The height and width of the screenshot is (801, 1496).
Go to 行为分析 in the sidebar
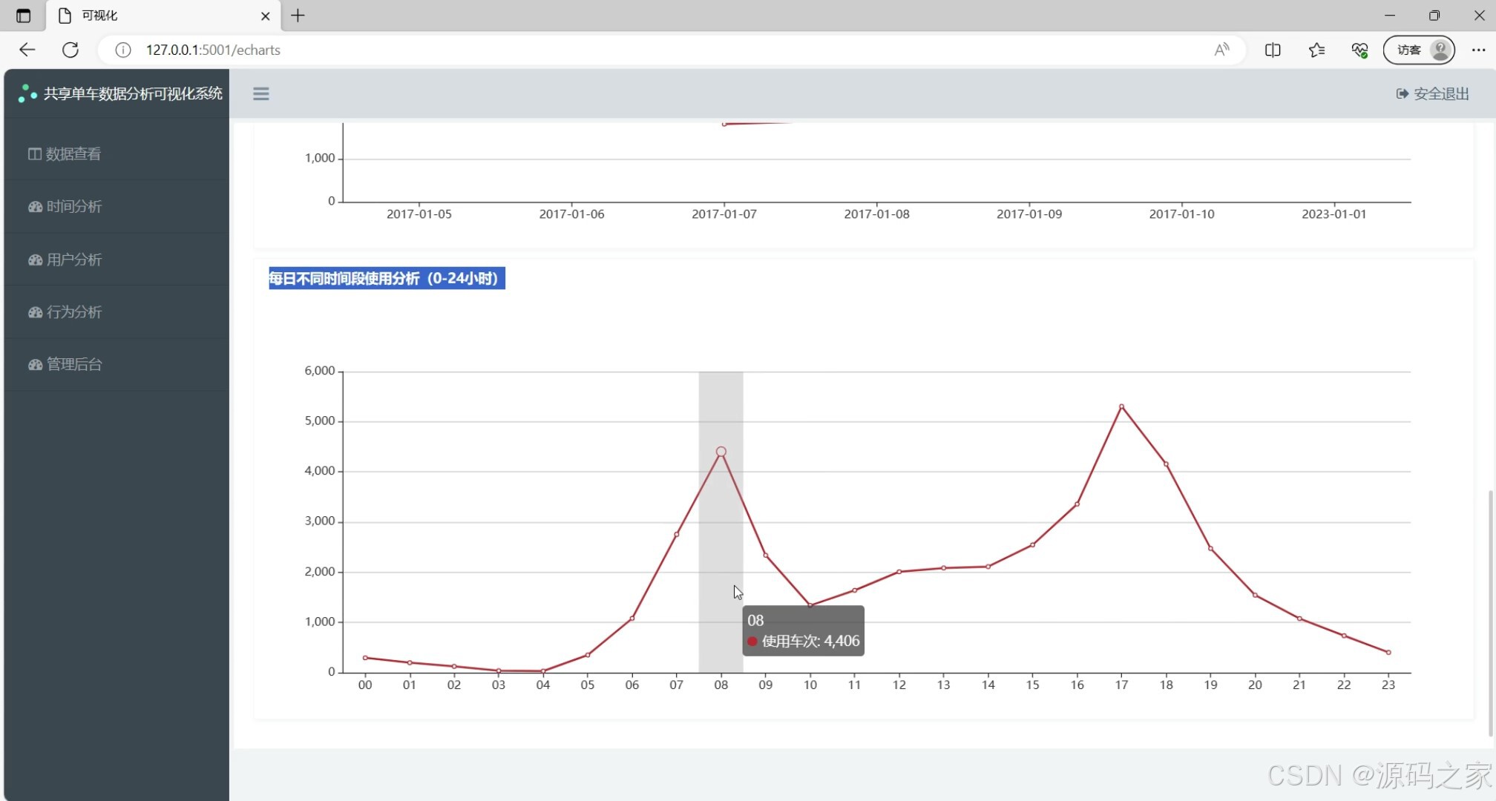pyautogui.click(x=73, y=312)
